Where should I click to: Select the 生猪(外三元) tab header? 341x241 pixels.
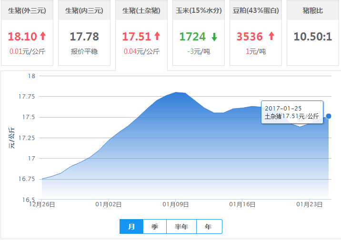27,10
